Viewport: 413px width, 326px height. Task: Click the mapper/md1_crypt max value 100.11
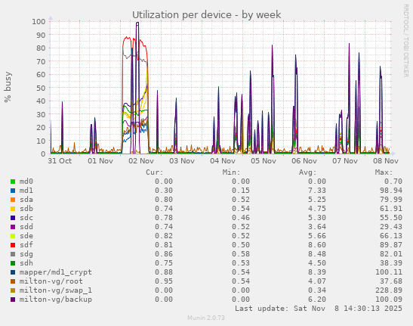[389, 272]
